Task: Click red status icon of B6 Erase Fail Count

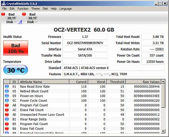Action: pyautogui.click(x=7, y=128)
